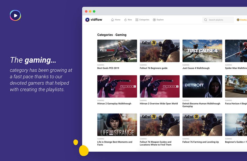Screen dimensions: 247x161
Task: Click the orange Create icon
Action: [238, 20]
